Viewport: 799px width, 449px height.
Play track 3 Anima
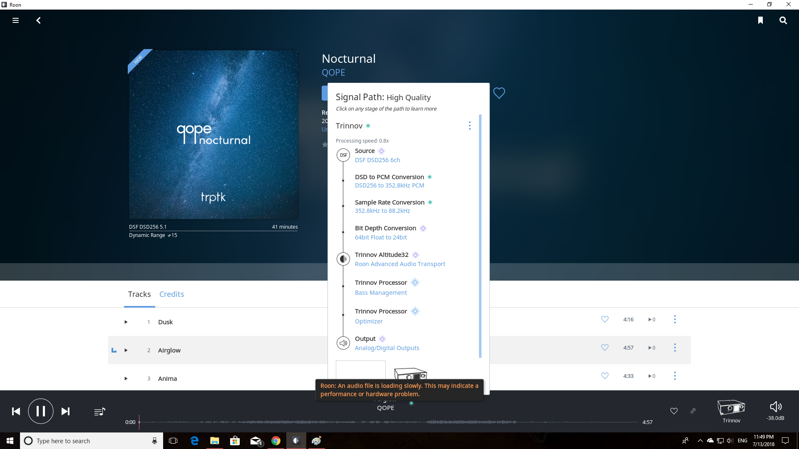(126, 378)
